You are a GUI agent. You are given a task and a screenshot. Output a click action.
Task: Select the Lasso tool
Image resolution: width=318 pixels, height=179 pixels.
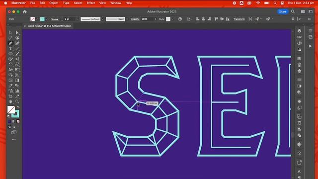tap(17, 38)
